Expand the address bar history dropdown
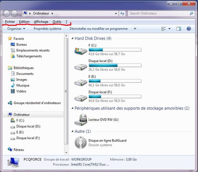198x172 pixels. (x=116, y=13)
